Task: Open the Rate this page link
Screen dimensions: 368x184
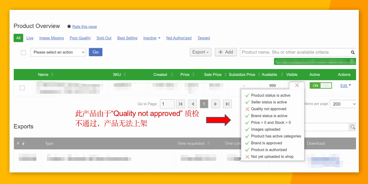Action: [85, 27]
